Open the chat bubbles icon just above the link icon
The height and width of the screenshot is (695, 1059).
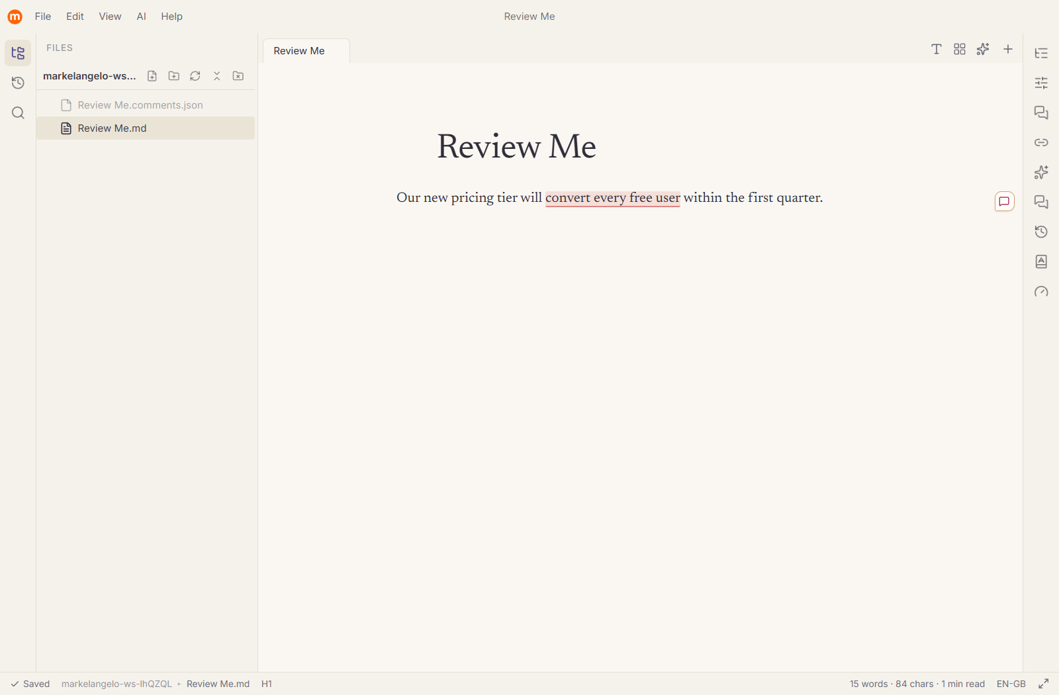(1041, 113)
